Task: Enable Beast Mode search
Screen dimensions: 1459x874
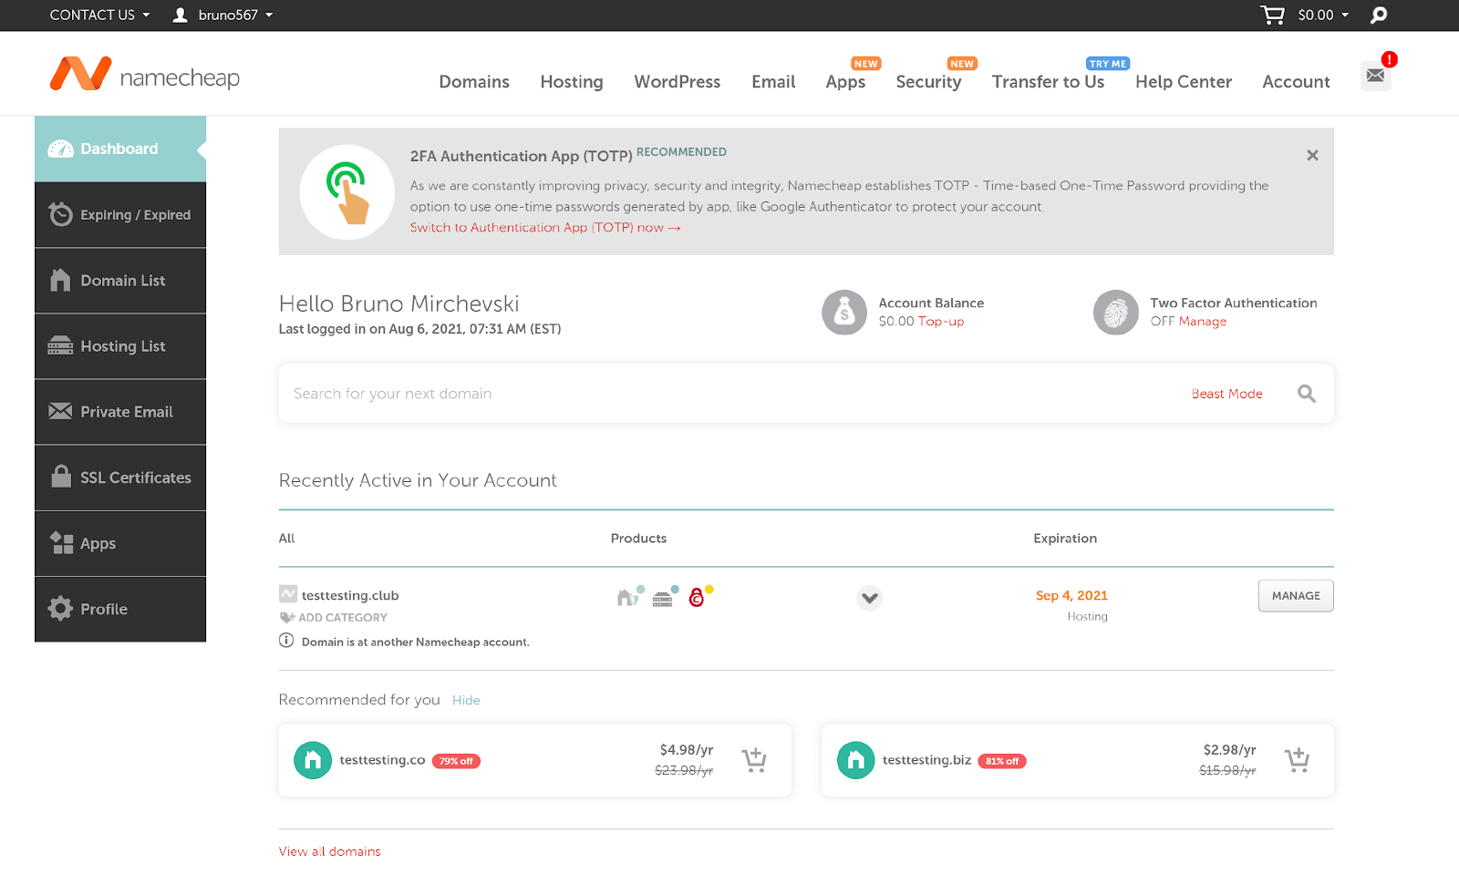Action: tap(1226, 394)
